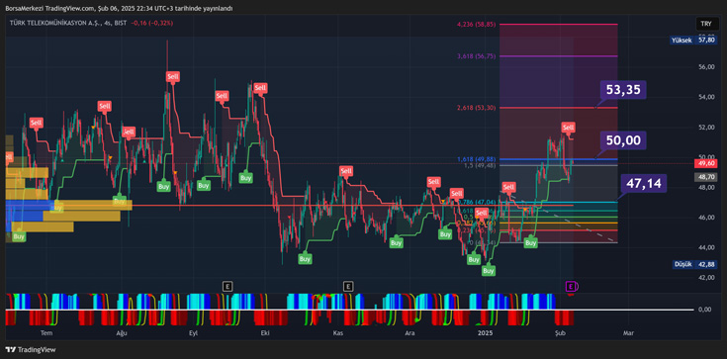Click the 52,00 price axis value
The height and width of the screenshot is (359, 727).
[707, 128]
